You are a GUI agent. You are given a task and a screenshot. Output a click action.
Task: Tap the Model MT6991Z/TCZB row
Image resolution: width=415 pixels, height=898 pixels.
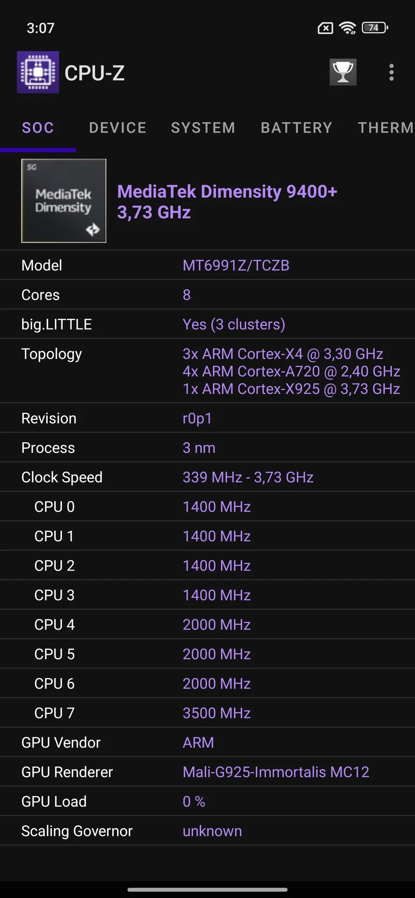click(207, 265)
